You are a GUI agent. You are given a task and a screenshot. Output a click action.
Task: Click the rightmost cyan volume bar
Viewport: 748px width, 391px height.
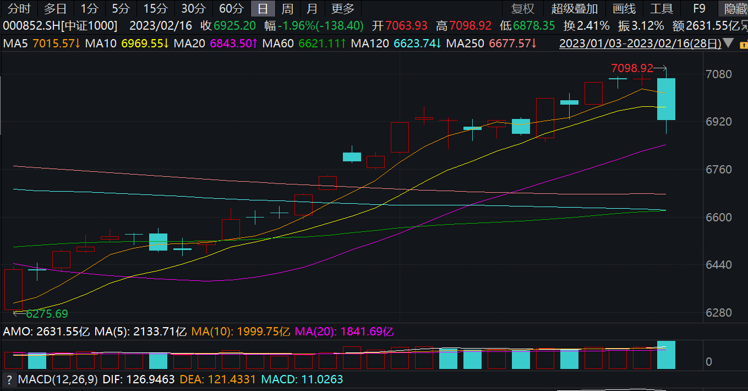point(666,355)
